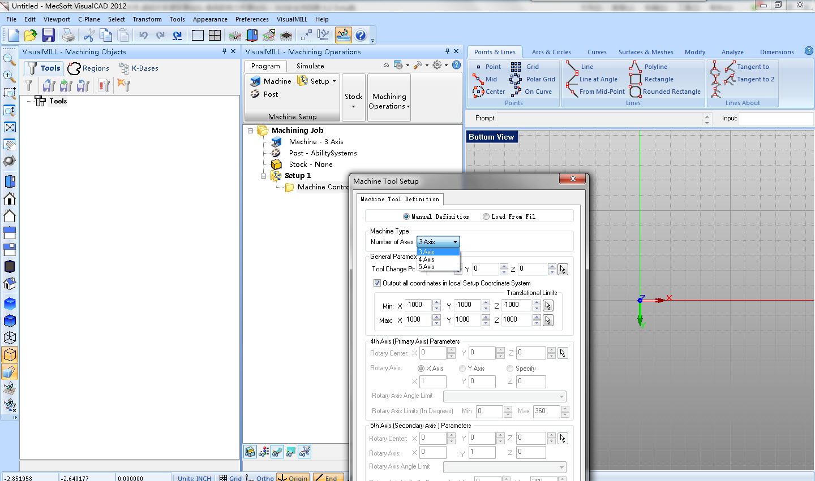Click the Cut scissors icon
This screenshot has width=815, height=481.
pyautogui.click(x=88, y=35)
